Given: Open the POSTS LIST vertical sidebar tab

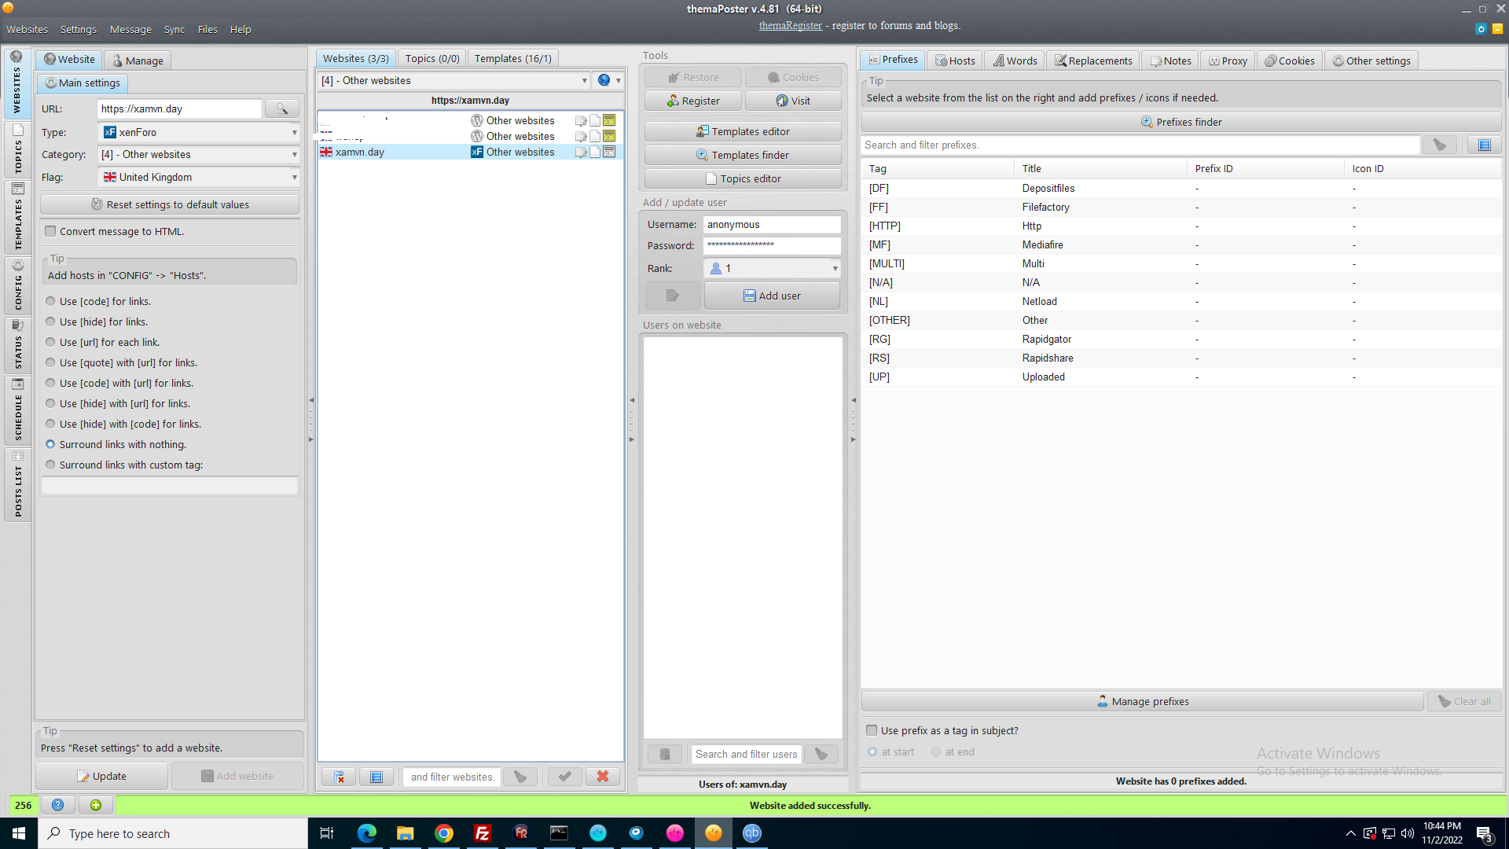Looking at the screenshot, I should (17, 483).
